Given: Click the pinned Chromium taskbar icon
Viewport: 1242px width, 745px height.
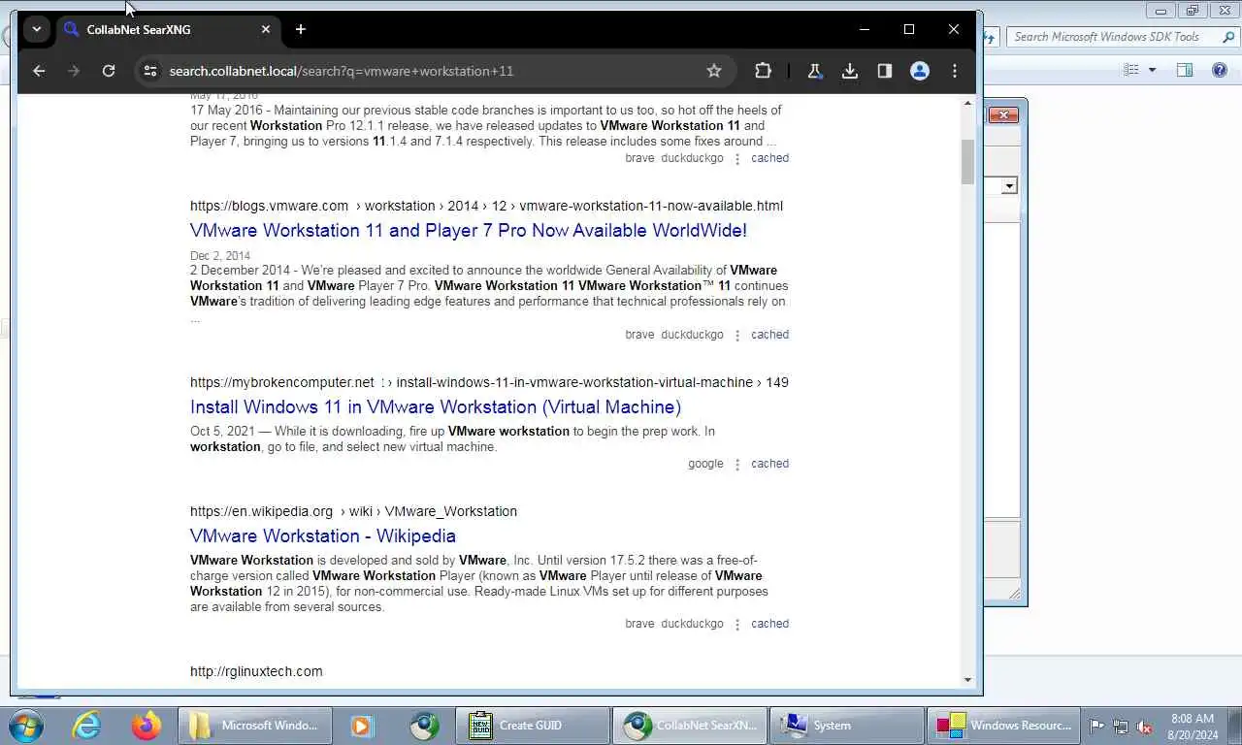Looking at the screenshot, I should (x=423, y=726).
